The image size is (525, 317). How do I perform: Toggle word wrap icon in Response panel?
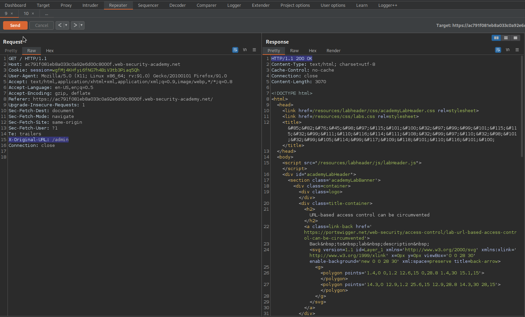click(x=498, y=50)
